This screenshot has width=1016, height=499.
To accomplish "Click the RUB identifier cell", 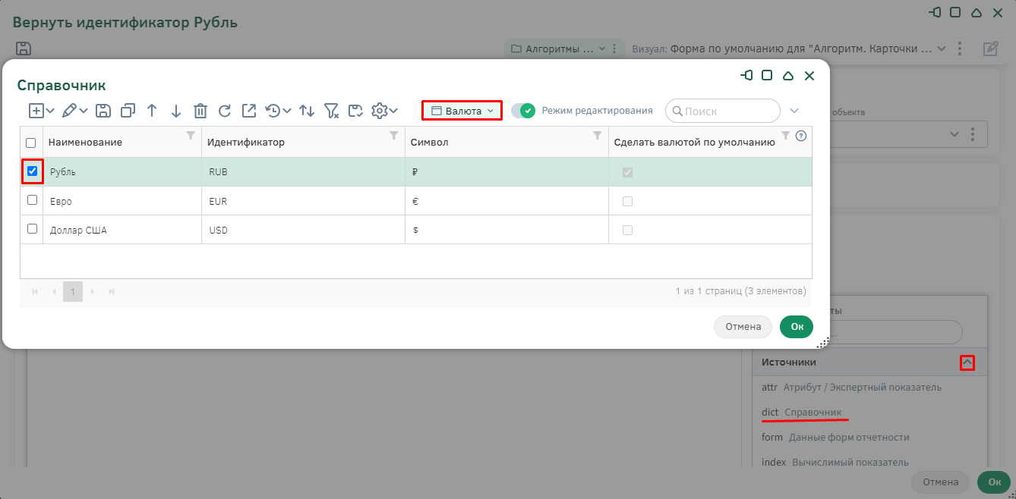I will click(x=303, y=172).
